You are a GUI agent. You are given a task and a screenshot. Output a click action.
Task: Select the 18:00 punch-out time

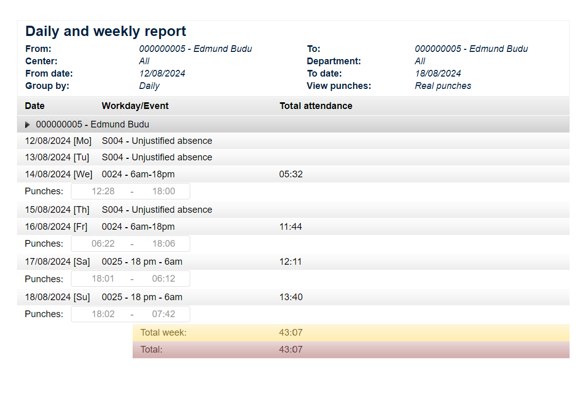[163, 191]
